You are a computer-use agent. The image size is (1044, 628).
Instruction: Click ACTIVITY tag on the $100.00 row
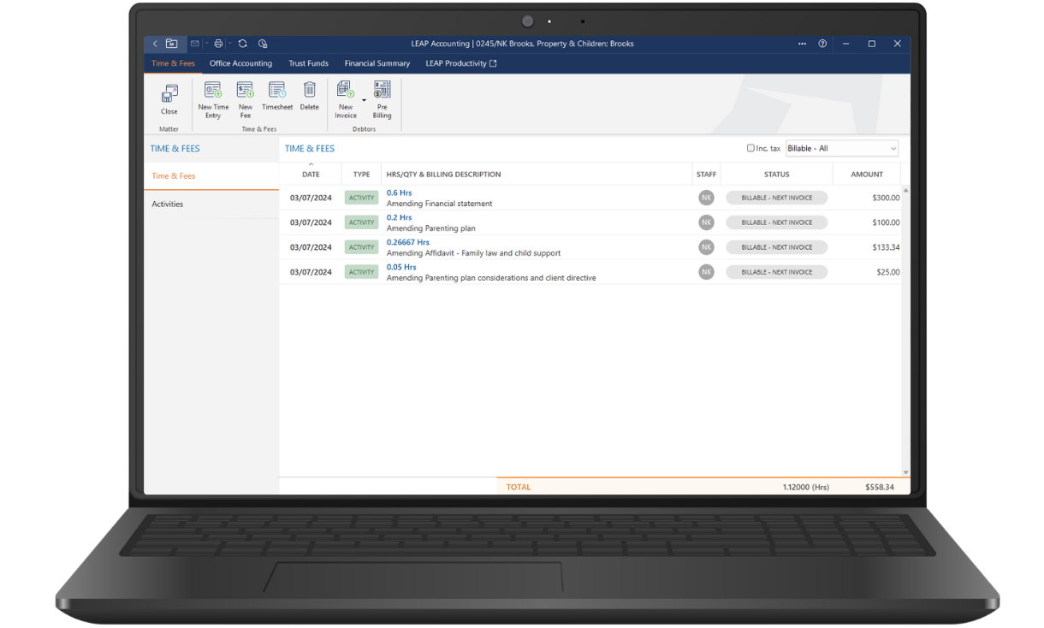(x=361, y=222)
